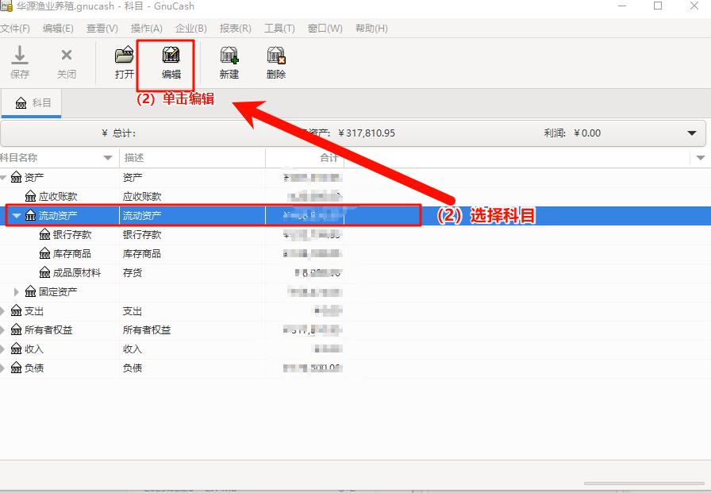Maximize the GnuCash window
This screenshot has height=493, width=711.
(x=658, y=6)
